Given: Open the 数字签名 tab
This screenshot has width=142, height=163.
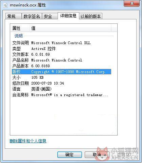Looking at the screenshot, I should (x=32, y=16).
